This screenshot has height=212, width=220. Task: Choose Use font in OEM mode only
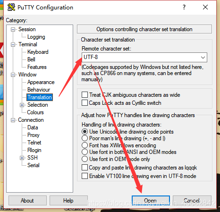(85, 159)
